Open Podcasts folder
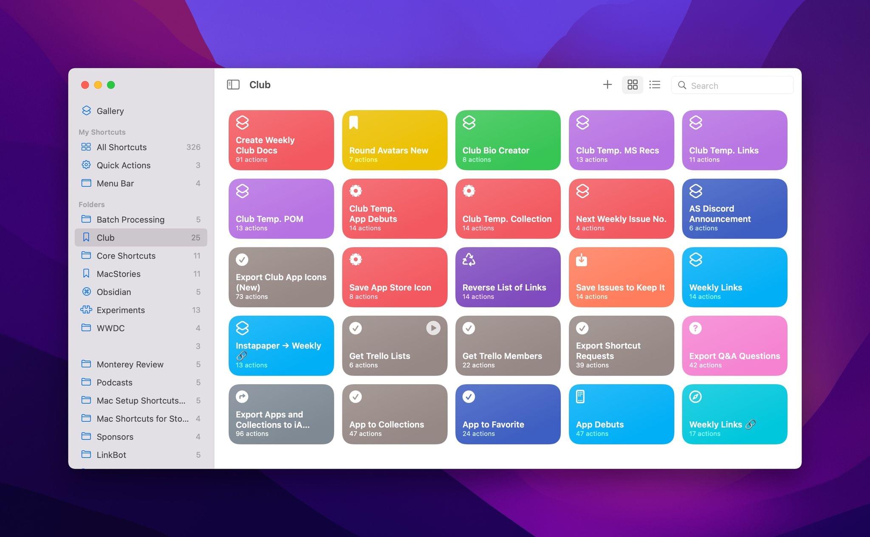870x537 pixels. (x=141, y=382)
